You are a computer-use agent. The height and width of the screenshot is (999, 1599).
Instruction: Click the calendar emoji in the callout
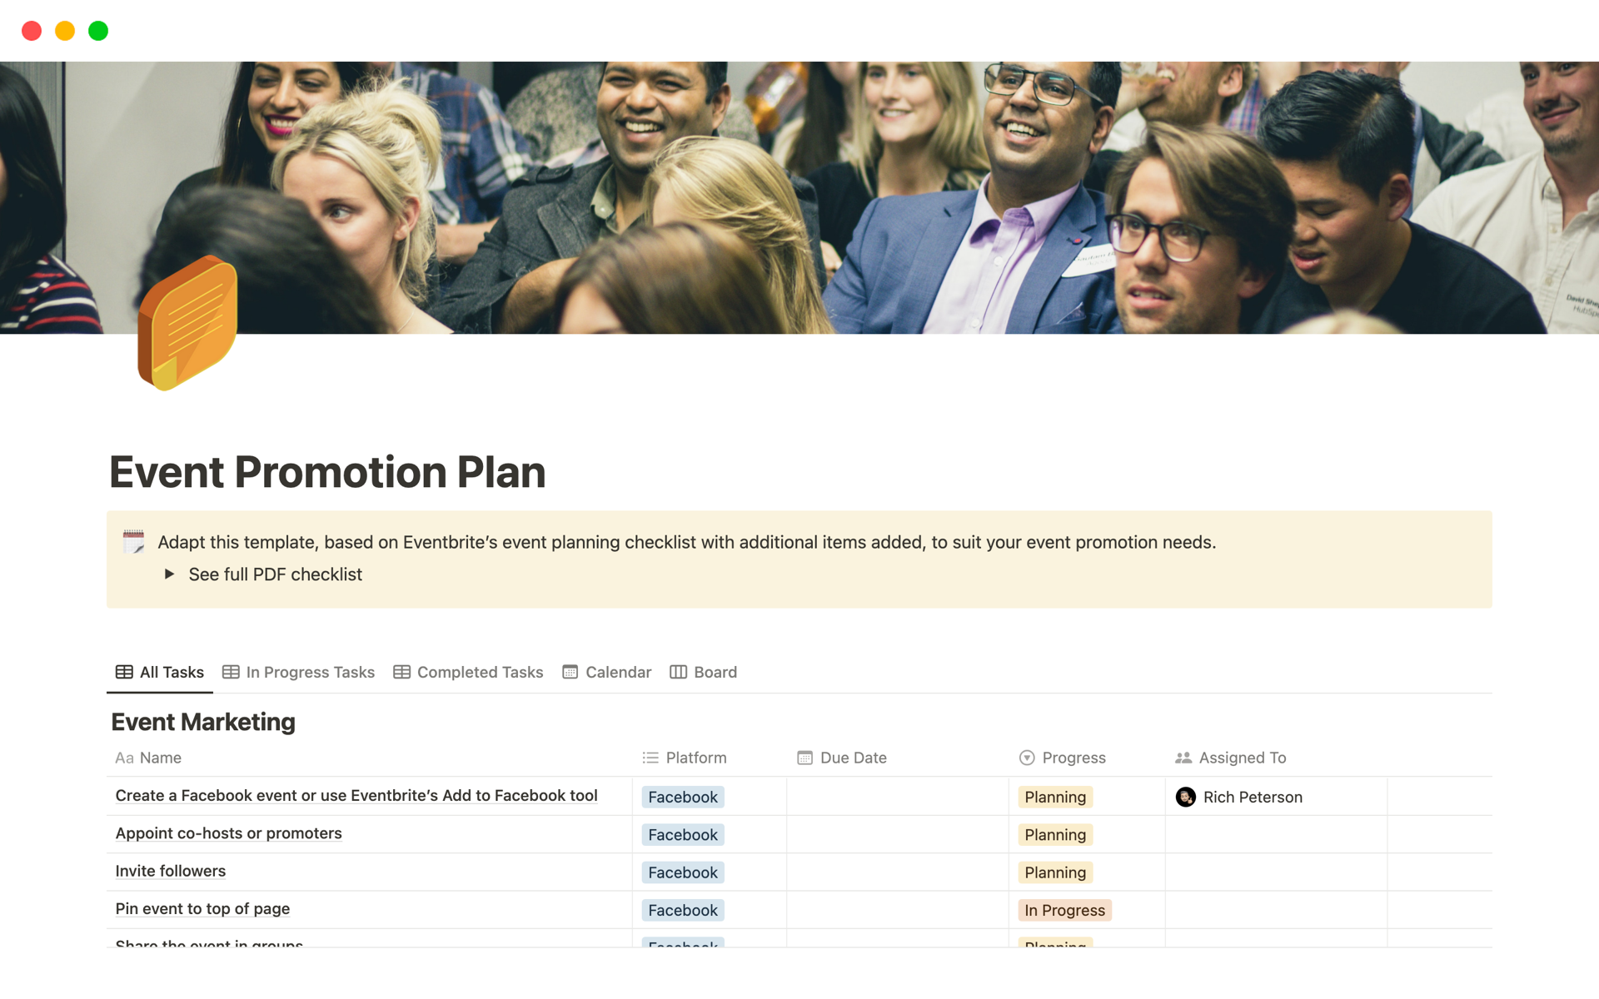[x=133, y=542]
